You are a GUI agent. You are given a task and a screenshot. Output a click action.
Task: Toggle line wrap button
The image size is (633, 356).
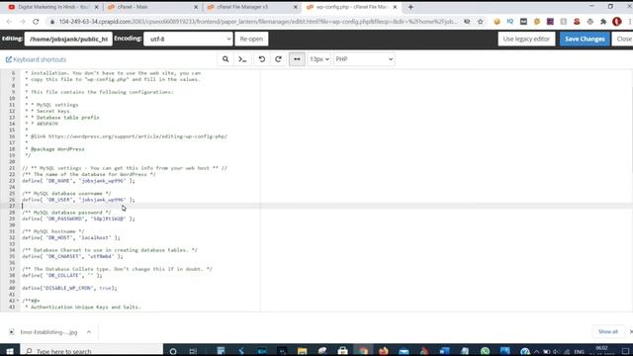tap(297, 59)
